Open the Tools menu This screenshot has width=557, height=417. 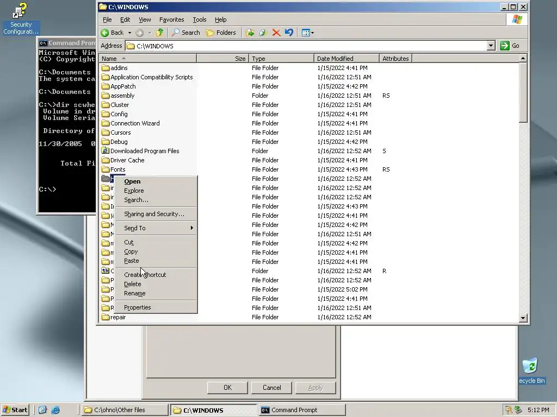coord(199,20)
